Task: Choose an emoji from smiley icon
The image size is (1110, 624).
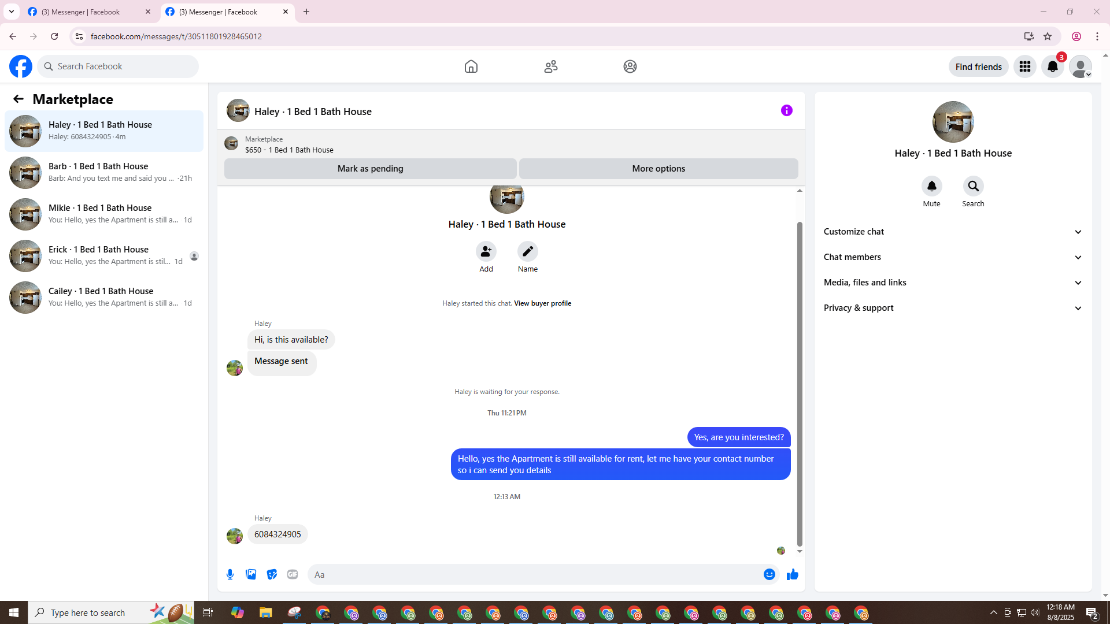Action: [x=769, y=574]
